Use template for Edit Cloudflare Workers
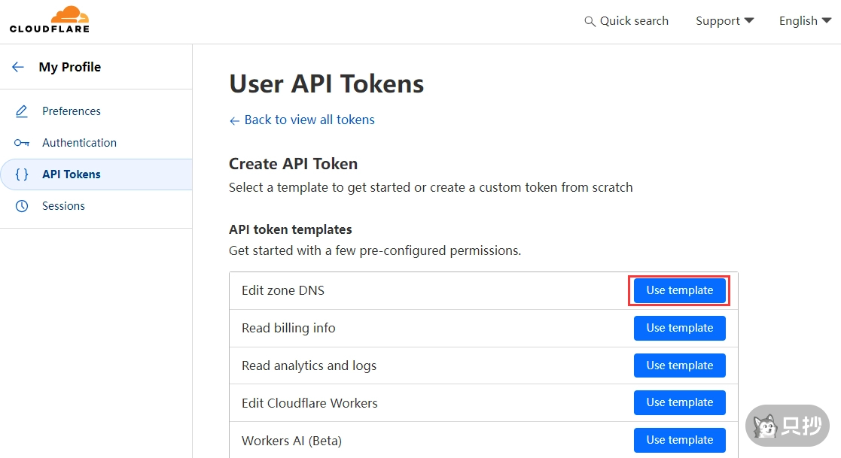This screenshot has width=841, height=458. [x=679, y=402]
